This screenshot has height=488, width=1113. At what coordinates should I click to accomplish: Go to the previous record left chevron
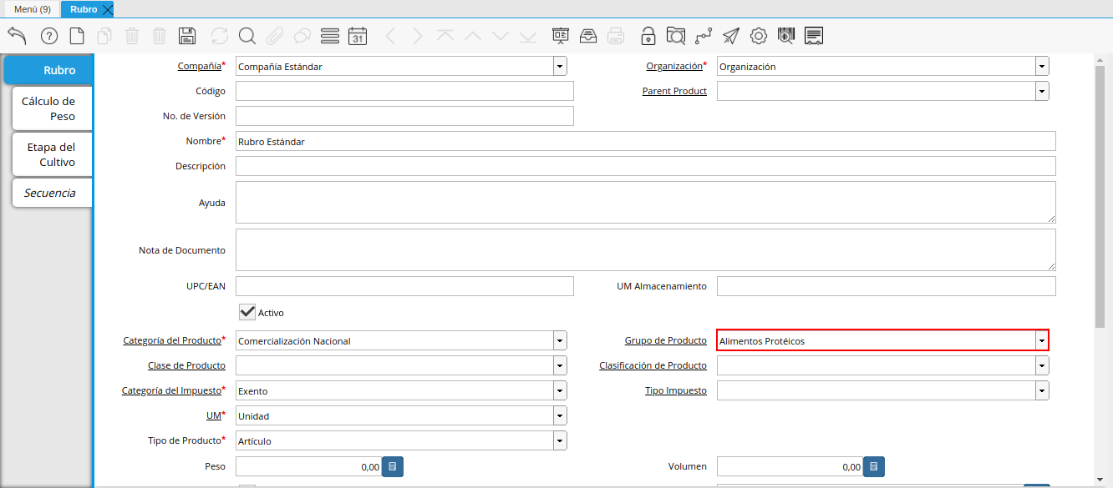[x=390, y=36]
